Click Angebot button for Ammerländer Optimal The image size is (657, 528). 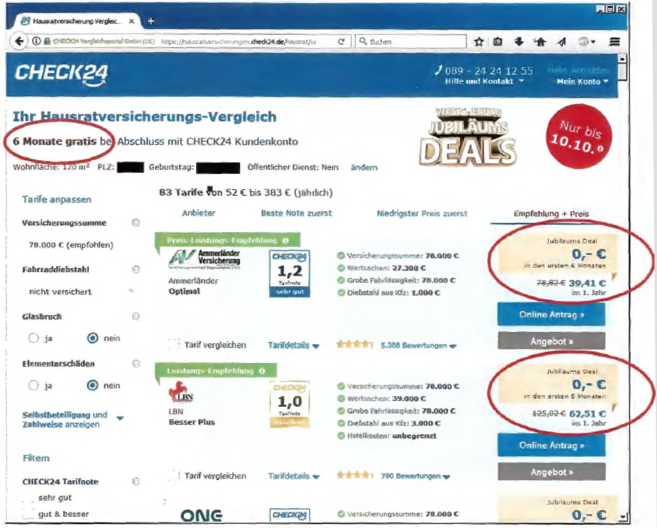[551, 341]
